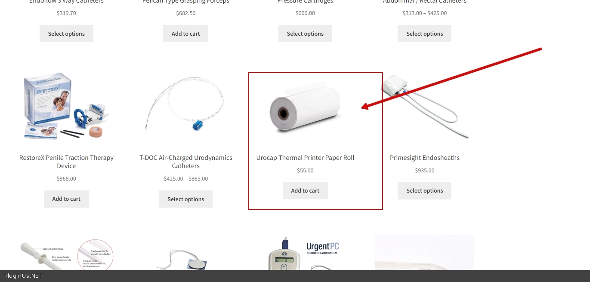Open RestoreX Penile Traction Therapy Device title
Screen dimensions: 590x282
click(66, 162)
